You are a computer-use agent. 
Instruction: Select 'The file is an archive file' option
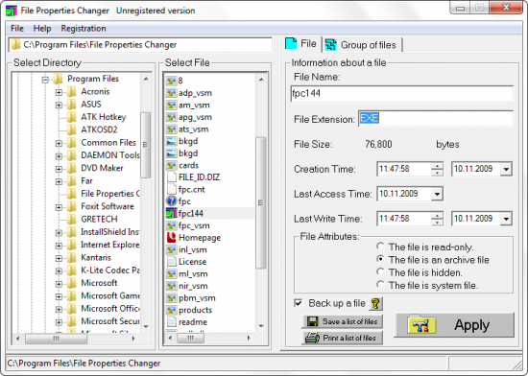tap(380, 259)
